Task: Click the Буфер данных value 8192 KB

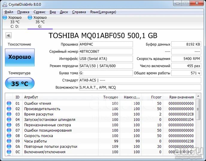Action: (186, 44)
